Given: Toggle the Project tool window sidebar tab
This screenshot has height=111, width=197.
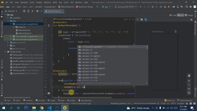Looking at the screenshot, I should [x=2, y=14].
